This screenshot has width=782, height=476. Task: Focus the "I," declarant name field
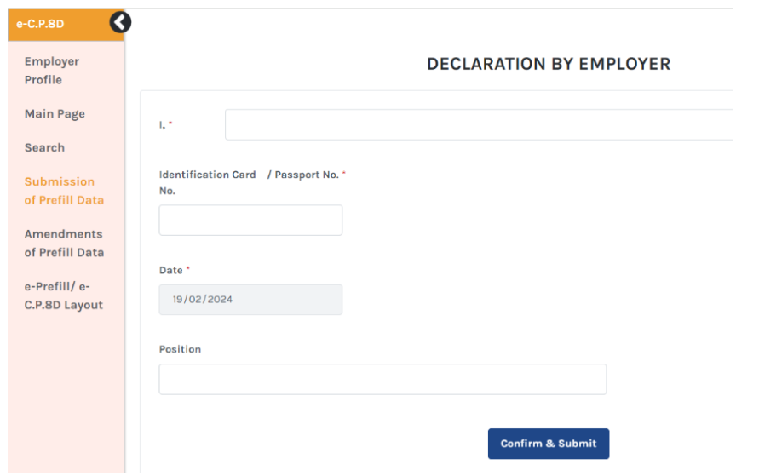coord(477,124)
